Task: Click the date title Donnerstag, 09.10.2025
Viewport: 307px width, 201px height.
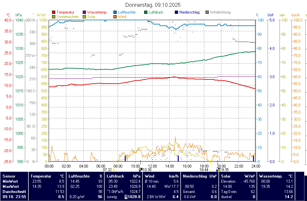Action: coord(153,5)
